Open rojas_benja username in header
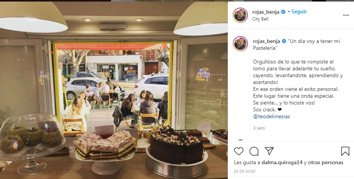 point(266,12)
